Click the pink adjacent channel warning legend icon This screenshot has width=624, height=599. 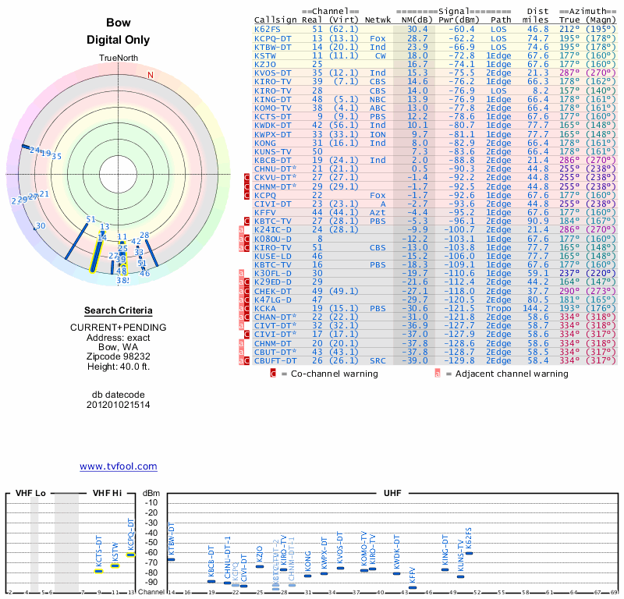(x=438, y=374)
